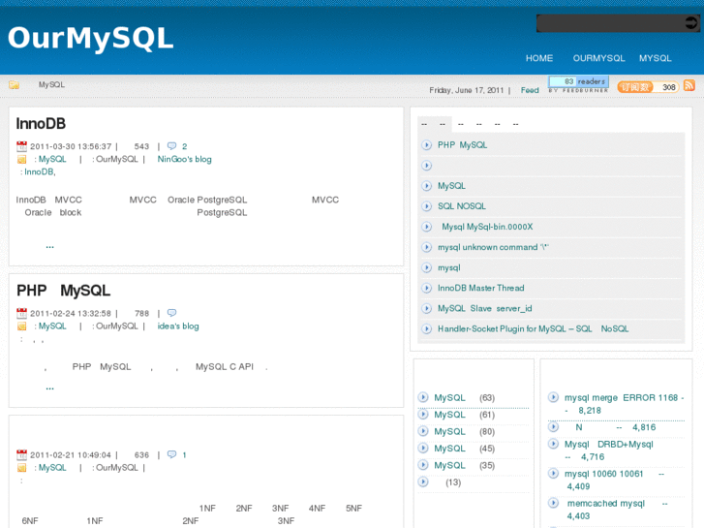Image resolution: width=704 pixels, height=528 pixels.
Task: Click arrow bullet beside mysql unknown command
Action: 426,247
